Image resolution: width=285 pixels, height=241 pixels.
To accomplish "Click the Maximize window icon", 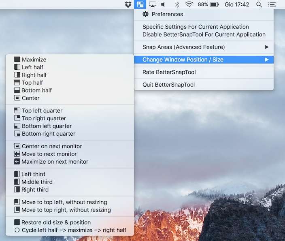I will coord(17,59).
